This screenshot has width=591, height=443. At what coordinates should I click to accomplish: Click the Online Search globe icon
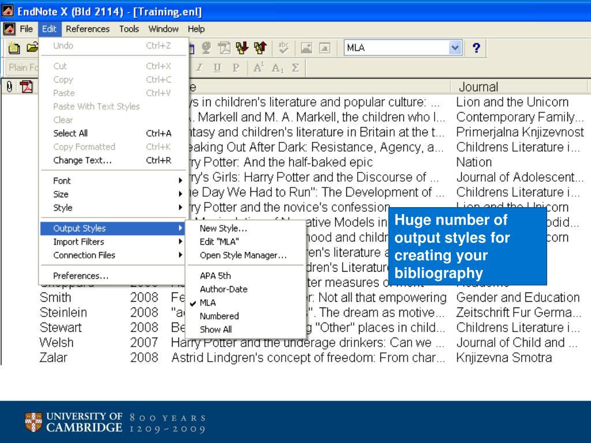click(206, 48)
